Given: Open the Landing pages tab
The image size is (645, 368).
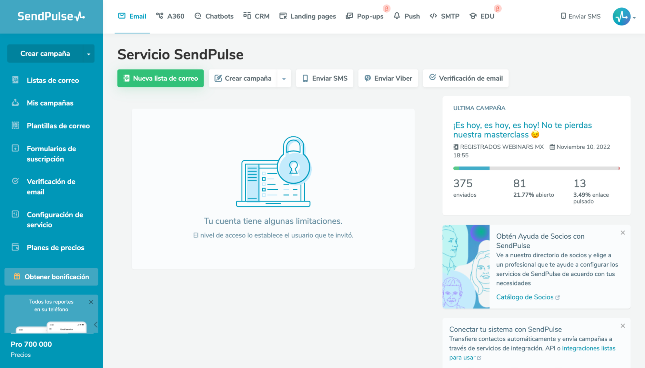Looking at the screenshot, I should (x=307, y=16).
